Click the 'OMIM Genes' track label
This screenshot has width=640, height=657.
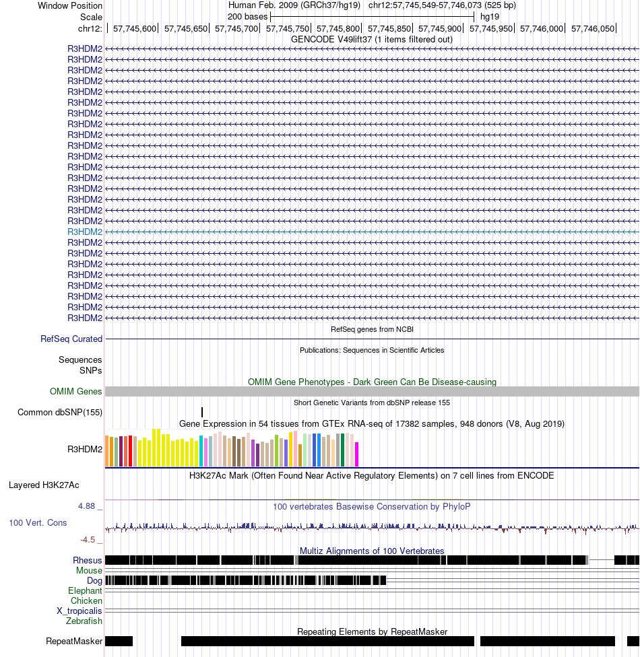[x=76, y=391]
